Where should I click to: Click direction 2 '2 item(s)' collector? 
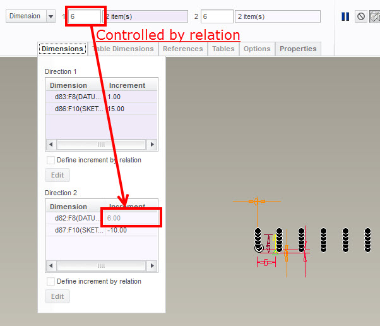[278, 16]
